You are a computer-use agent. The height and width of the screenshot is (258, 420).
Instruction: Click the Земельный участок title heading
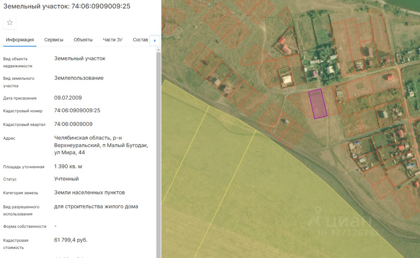click(67, 7)
